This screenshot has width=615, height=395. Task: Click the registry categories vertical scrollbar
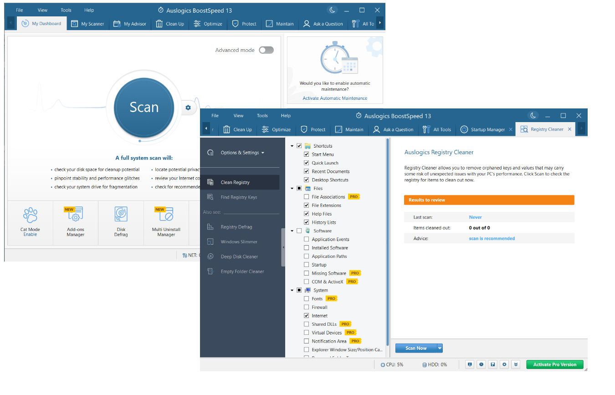[x=388, y=241]
